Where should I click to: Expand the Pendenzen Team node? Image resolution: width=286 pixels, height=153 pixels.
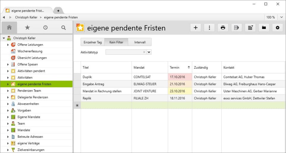pos(8,91)
